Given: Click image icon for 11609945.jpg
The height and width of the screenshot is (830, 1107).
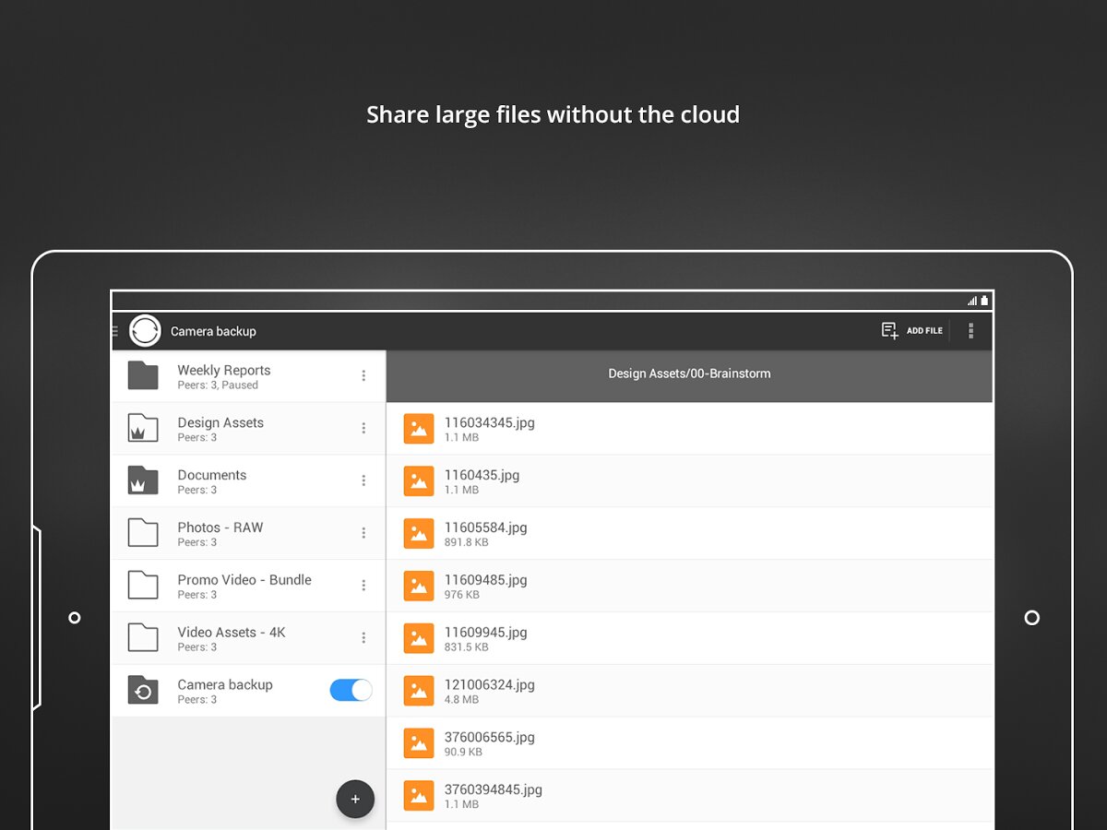Looking at the screenshot, I should [419, 638].
